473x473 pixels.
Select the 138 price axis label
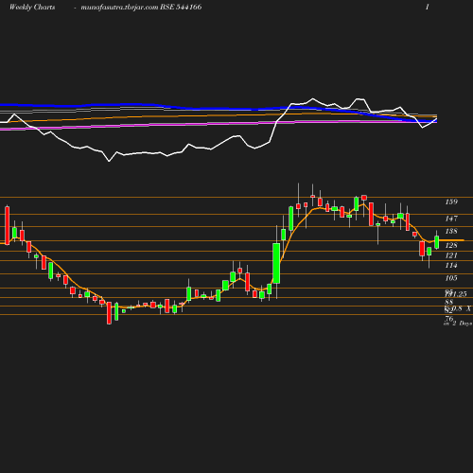pyautogui.click(x=451, y=231)
